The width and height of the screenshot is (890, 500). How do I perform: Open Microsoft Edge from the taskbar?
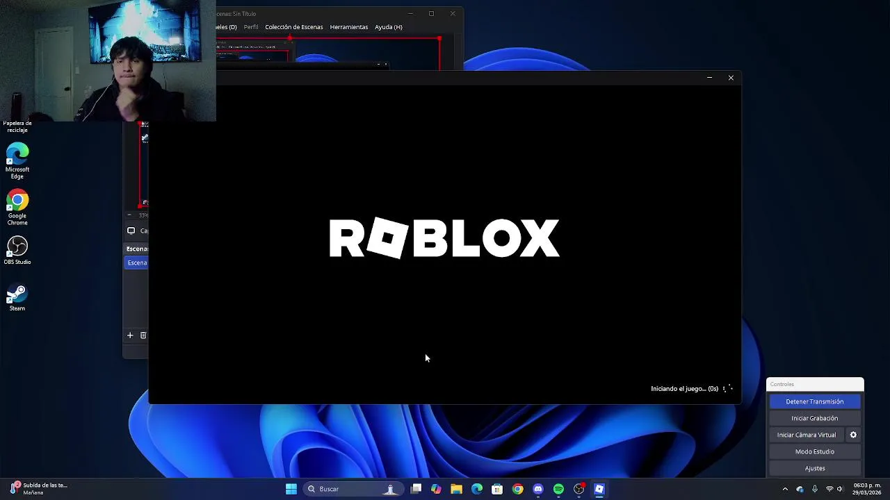[x=477, y=489]
